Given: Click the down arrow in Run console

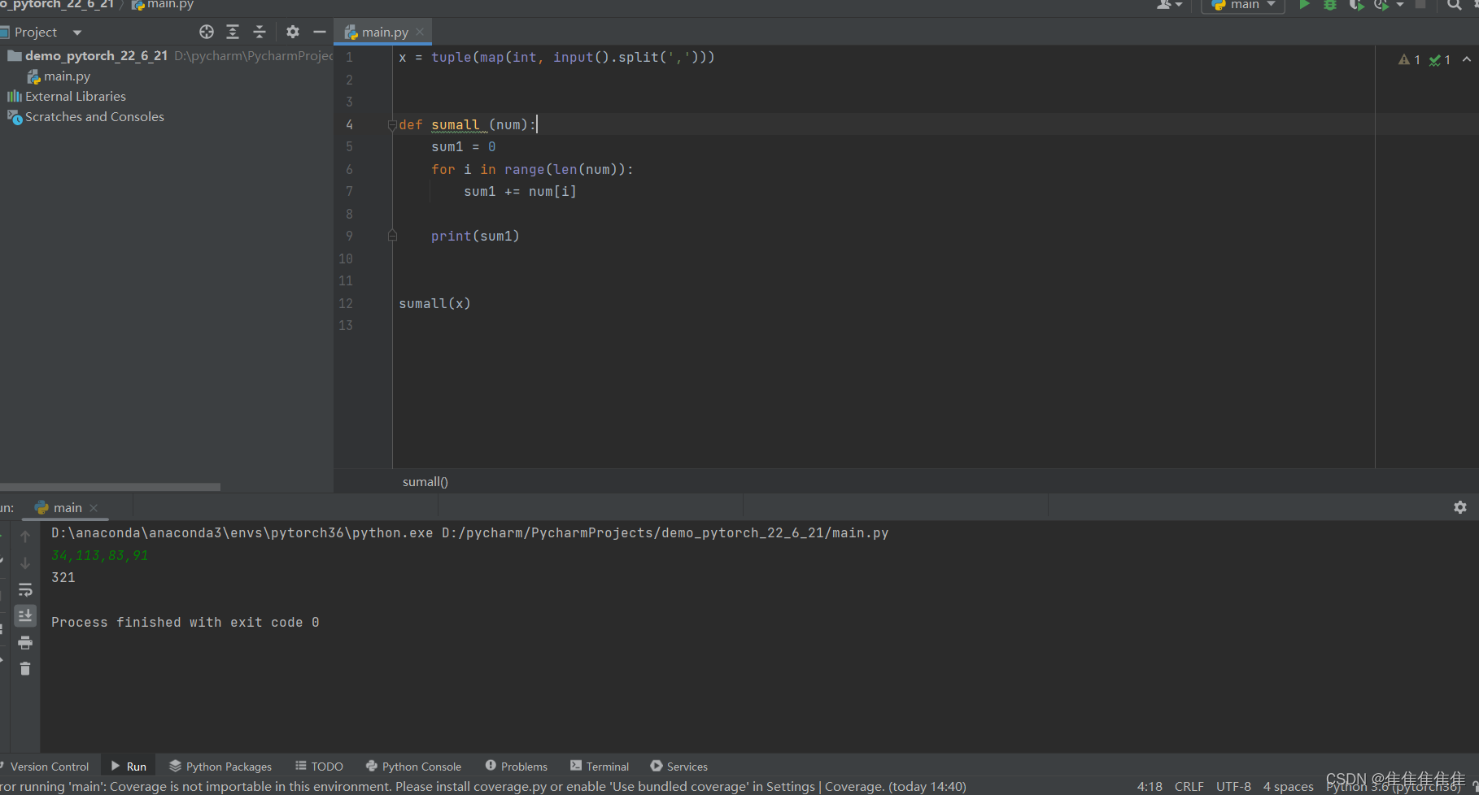Looking at the screenshot, I should [x=25, y=563].
